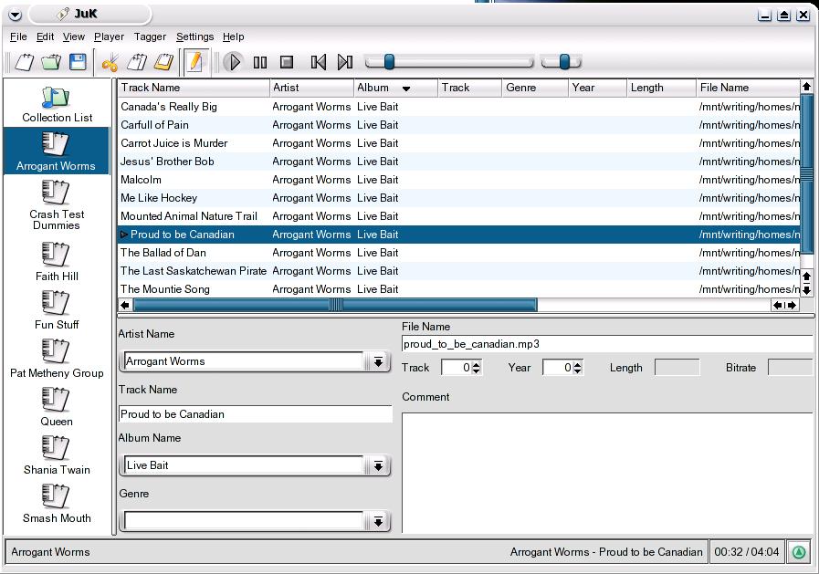Open the Collection List in the sidebar
Image resolution: width=819 pixels, height=574 pixels.
57,104
